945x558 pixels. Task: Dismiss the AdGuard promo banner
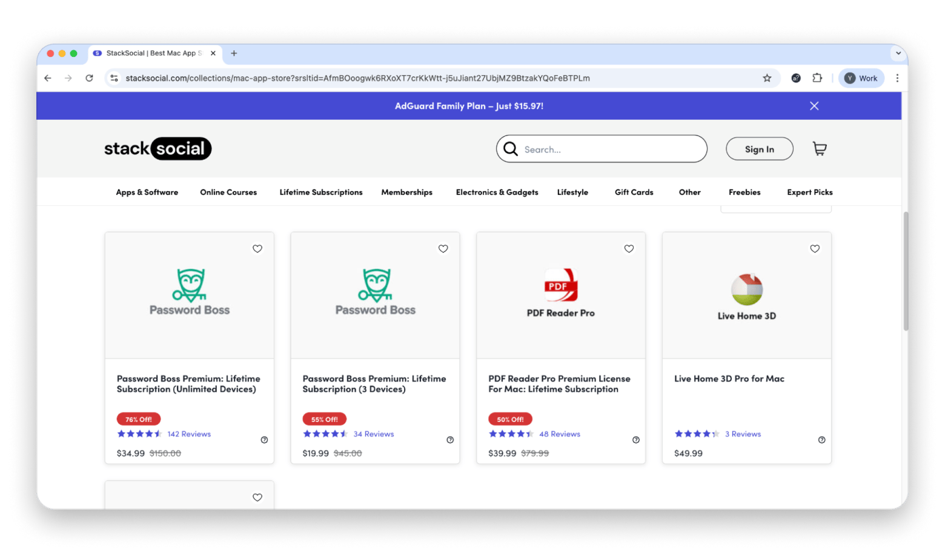pos(814,106)
